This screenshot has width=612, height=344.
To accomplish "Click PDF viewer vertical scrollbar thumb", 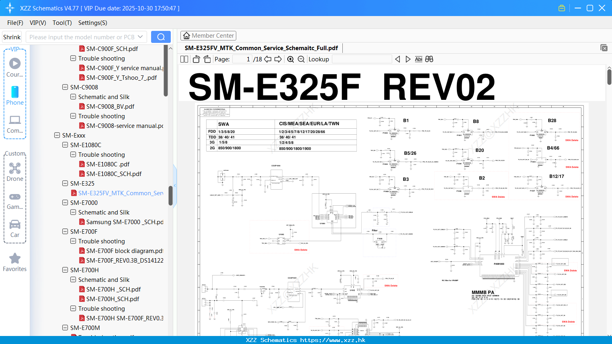I will 609,77.
